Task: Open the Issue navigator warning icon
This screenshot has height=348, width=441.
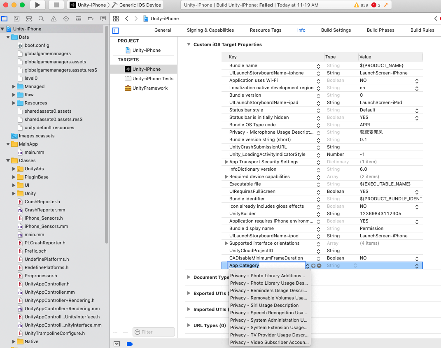Action: click(x=54, y=19)
